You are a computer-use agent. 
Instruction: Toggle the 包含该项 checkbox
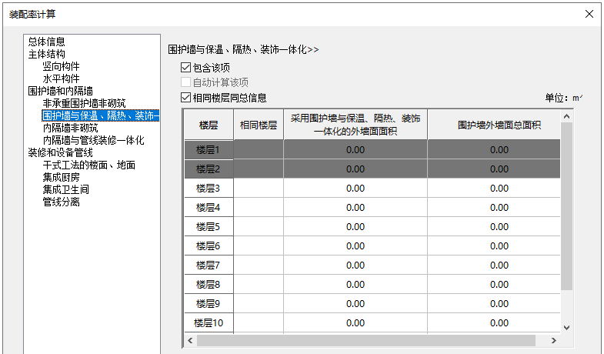click(x=185, y=68)
